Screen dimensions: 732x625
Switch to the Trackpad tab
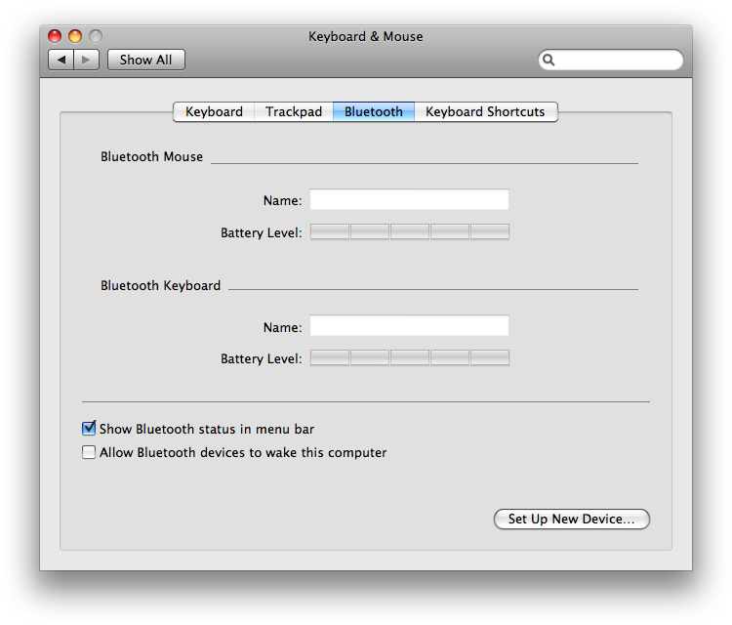pyautogui.click(x=294, y=112)
